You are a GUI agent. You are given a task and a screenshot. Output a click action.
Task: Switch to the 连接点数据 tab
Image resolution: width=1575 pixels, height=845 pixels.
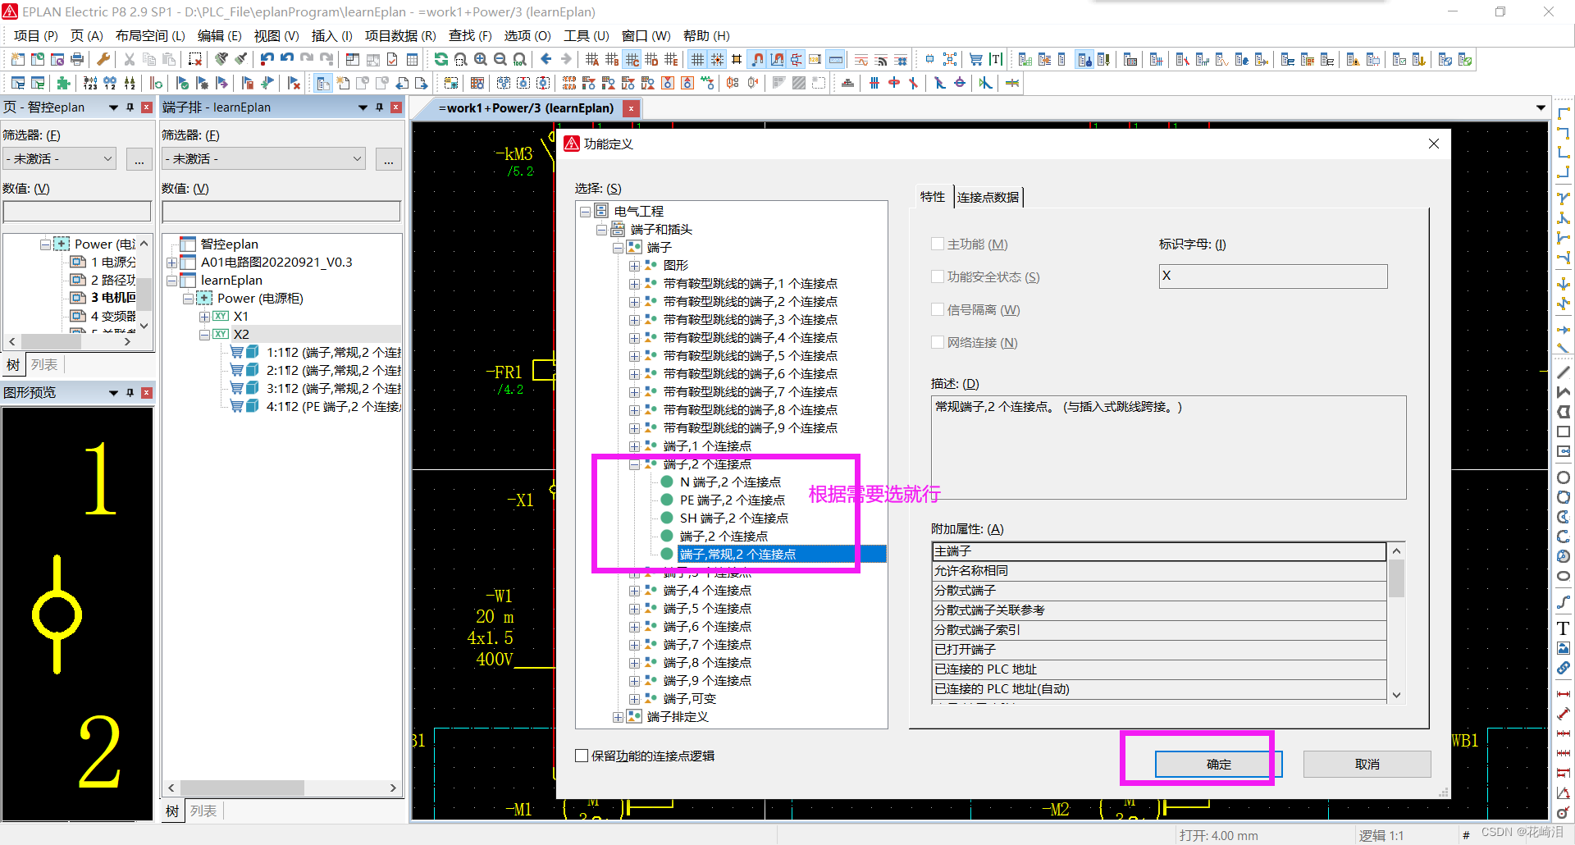pos(988,197)
